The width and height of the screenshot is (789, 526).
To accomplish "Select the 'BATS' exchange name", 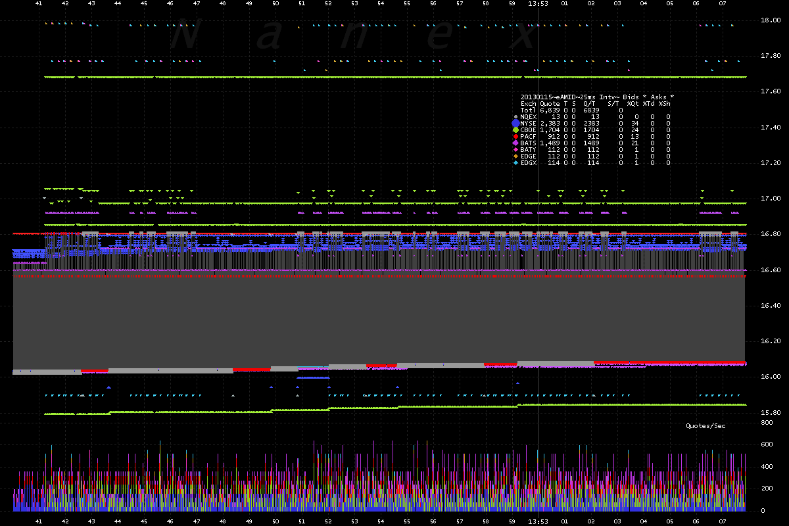I will pos(528,143).
